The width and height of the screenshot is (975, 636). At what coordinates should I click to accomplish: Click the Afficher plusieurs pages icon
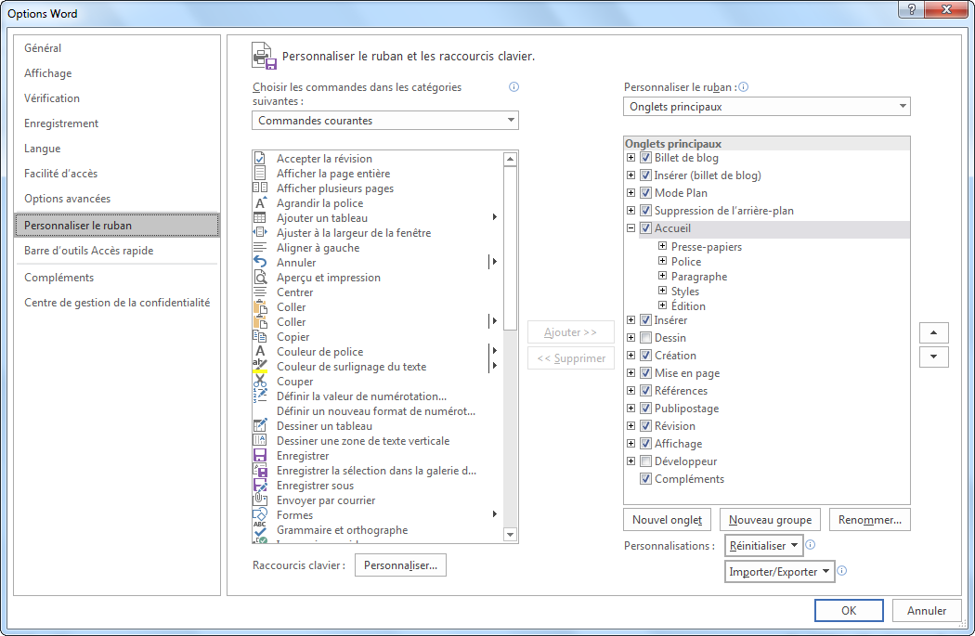(x=260, y=188)
